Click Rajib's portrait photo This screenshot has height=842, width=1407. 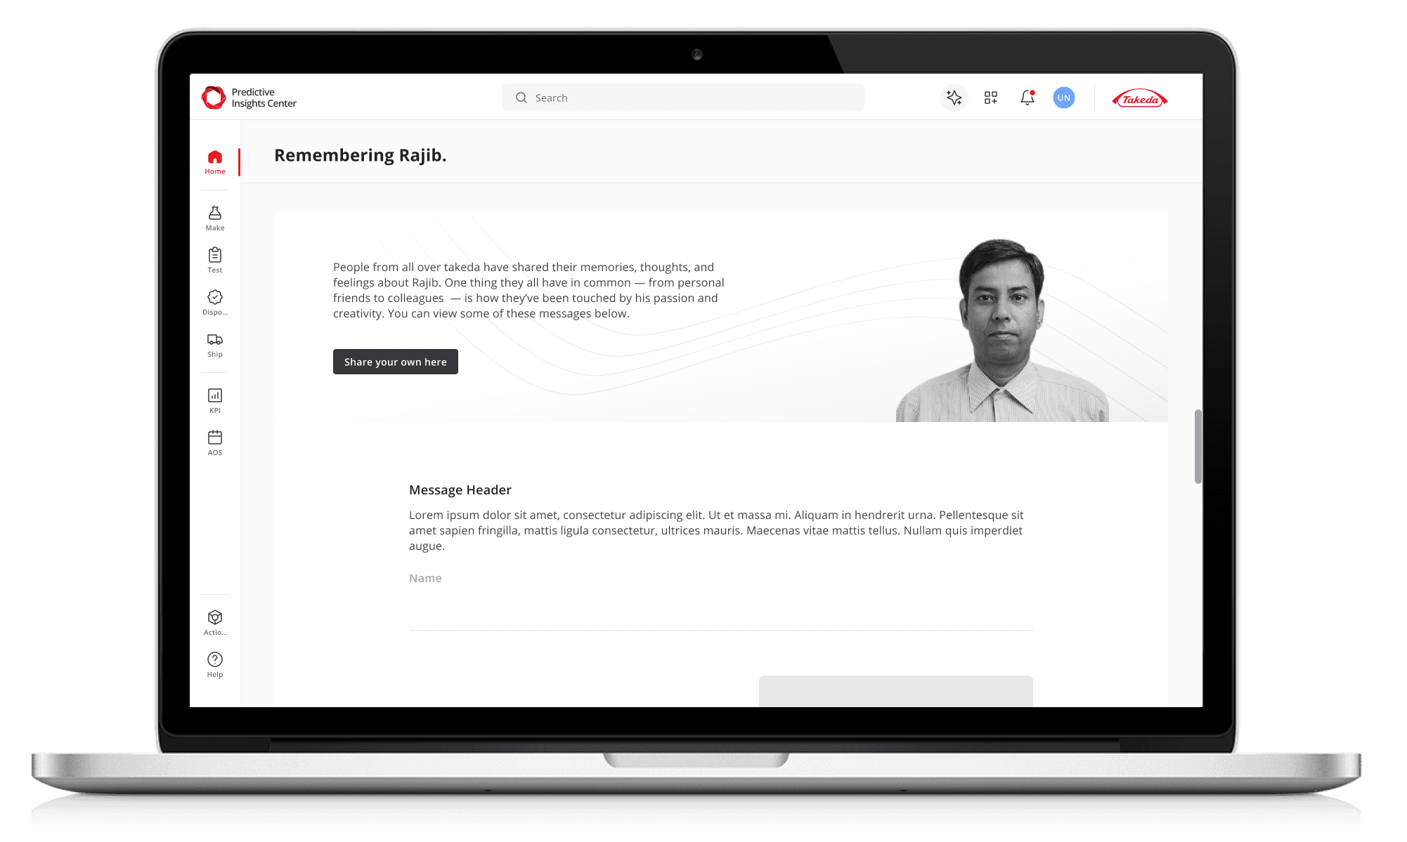[x=1001, y=331]
